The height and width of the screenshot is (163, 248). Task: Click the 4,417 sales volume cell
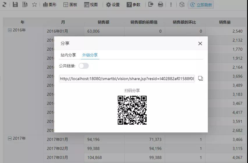tap(227, 112)
